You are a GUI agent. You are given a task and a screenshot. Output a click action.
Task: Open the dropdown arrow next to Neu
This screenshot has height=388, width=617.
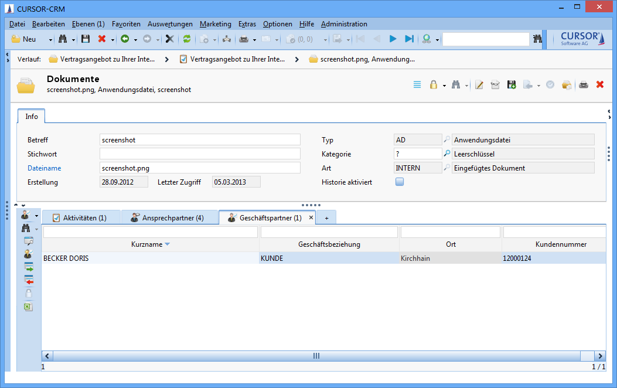[50, 40]
